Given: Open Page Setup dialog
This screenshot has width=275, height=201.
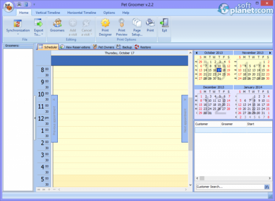Looking at the screenshot, I should pos(137,27).
